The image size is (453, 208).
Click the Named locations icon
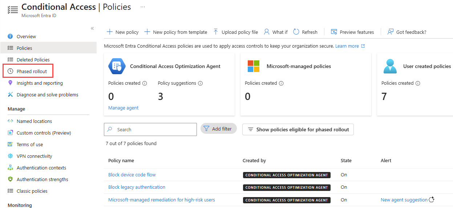(x=10, y=121)
